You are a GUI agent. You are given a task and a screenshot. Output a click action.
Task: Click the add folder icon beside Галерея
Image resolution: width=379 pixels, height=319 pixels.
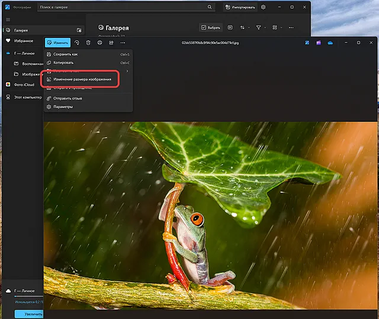coord(79,30)
